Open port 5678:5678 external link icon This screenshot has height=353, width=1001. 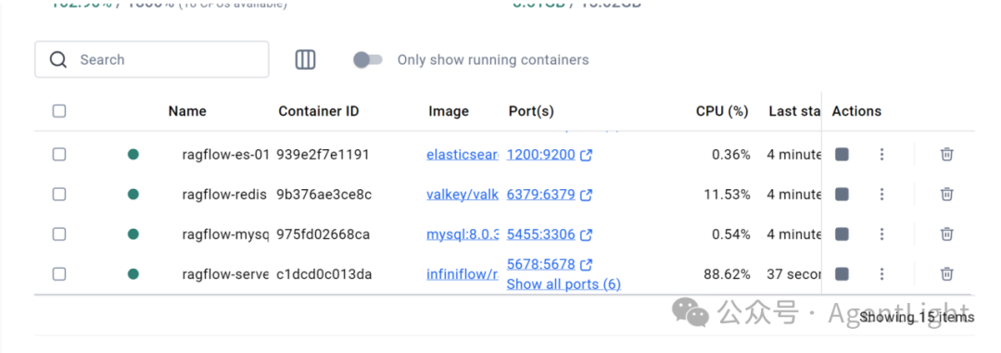click(586, 264)
